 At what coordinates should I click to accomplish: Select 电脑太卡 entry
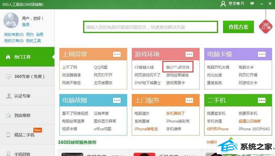pos(246,67)
